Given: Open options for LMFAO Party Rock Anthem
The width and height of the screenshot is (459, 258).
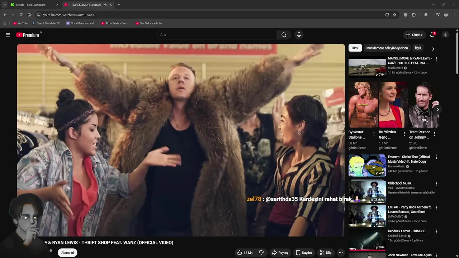Looking at the screenshot, I should coord(436,207).
